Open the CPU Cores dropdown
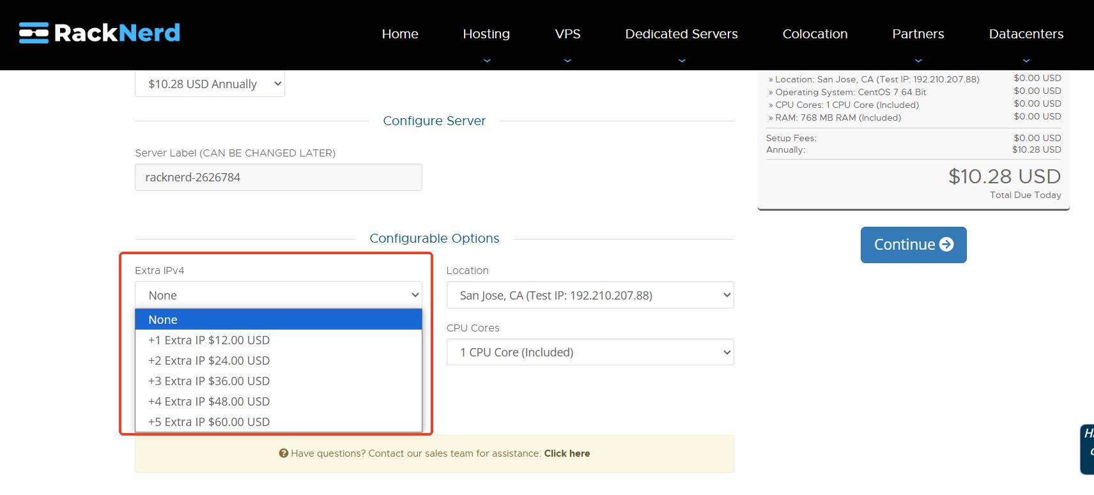Screen dimensions: 1094x495 590,353
